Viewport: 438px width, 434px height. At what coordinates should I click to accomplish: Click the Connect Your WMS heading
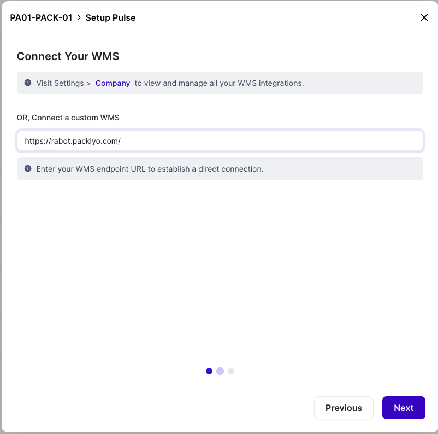coord(68,56)
